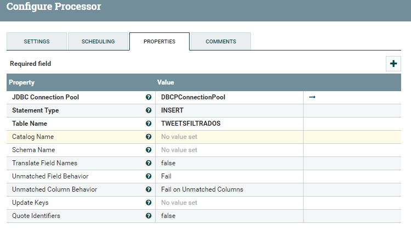Click the help icon beside Translate Field Names
This screenshot has width=411, height=235.
coord(149,163)
